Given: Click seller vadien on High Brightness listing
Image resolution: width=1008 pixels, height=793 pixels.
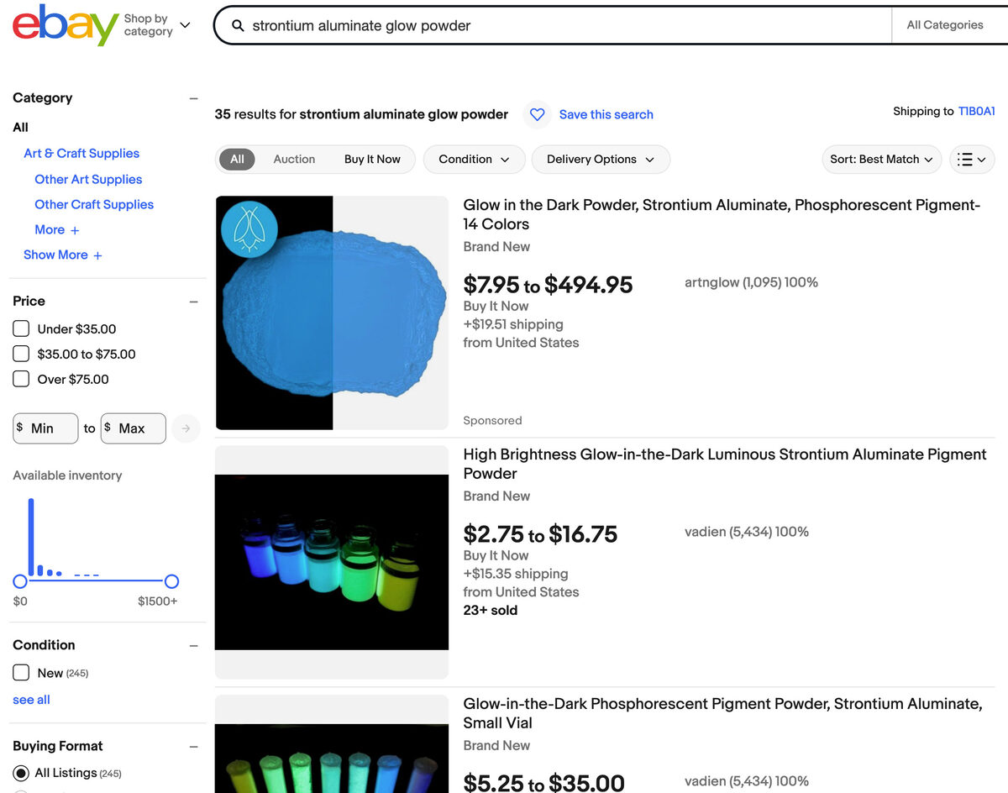Looking at the screenshot, I should pyautogui.click(x=747, y=532).
